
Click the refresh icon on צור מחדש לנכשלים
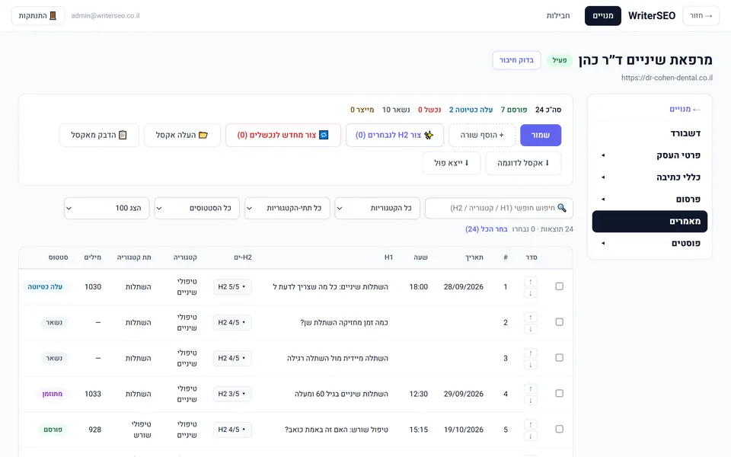coord(324,135)
